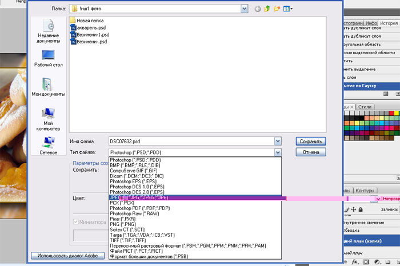Go up one folder level
Screen dimensions: 400x266
267,9
